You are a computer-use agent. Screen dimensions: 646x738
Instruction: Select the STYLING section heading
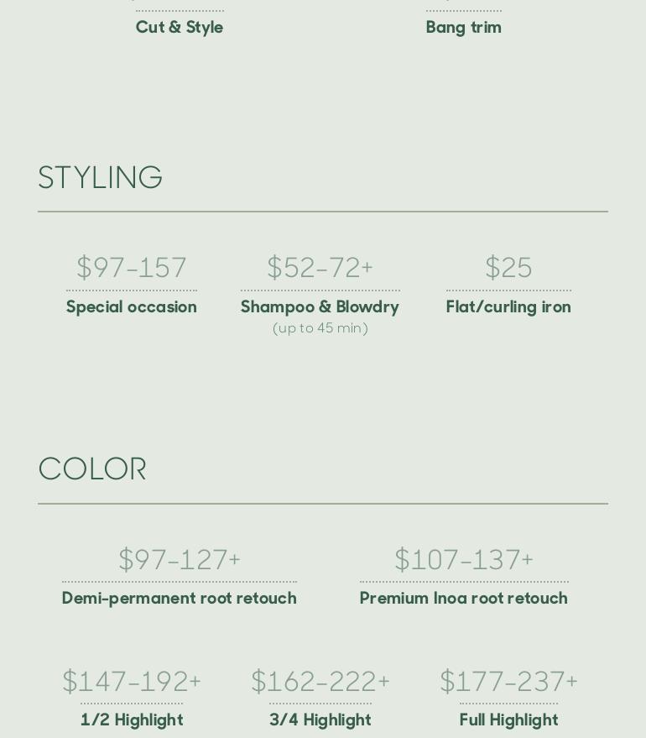[x=100, y=177]
